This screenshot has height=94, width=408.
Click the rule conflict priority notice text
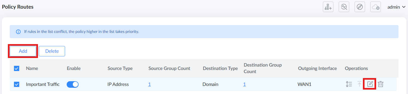point(82,32)
